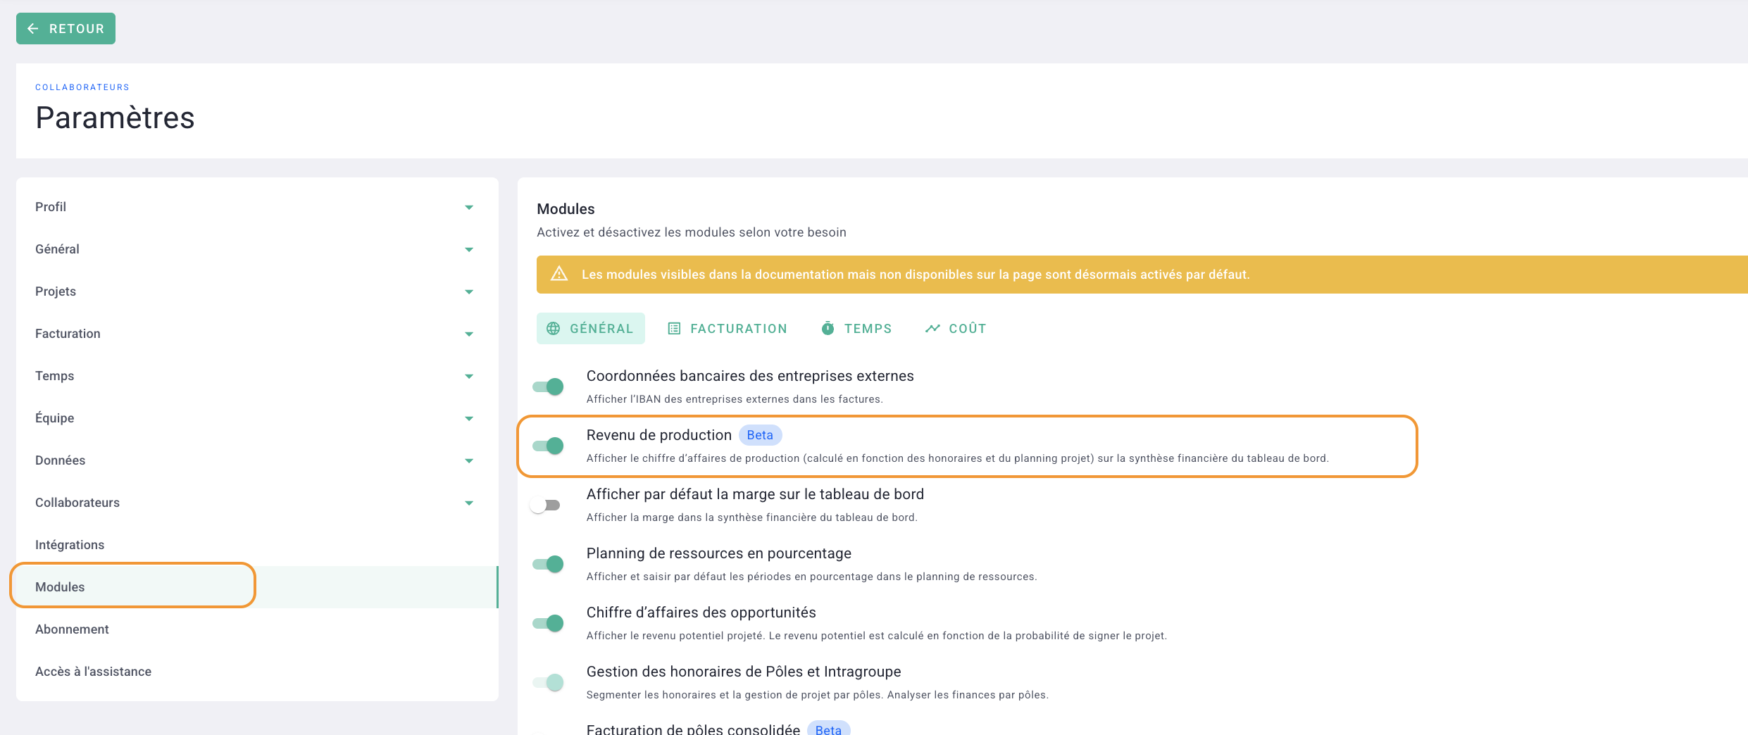
Task: Click the invoice icon on Facturation tab
Action: (674, 329)
